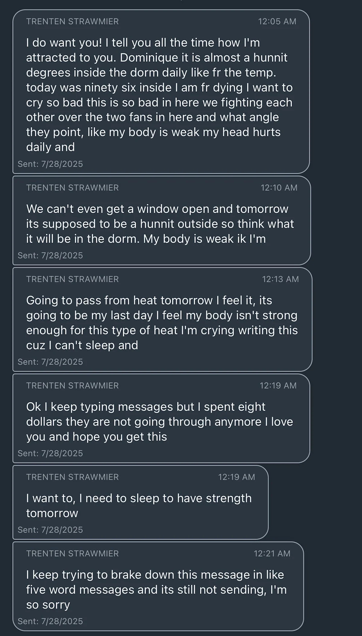Tap the 12:21 AM timestamp
Viewport: 362px width, 636px height.
pos(272,553)
